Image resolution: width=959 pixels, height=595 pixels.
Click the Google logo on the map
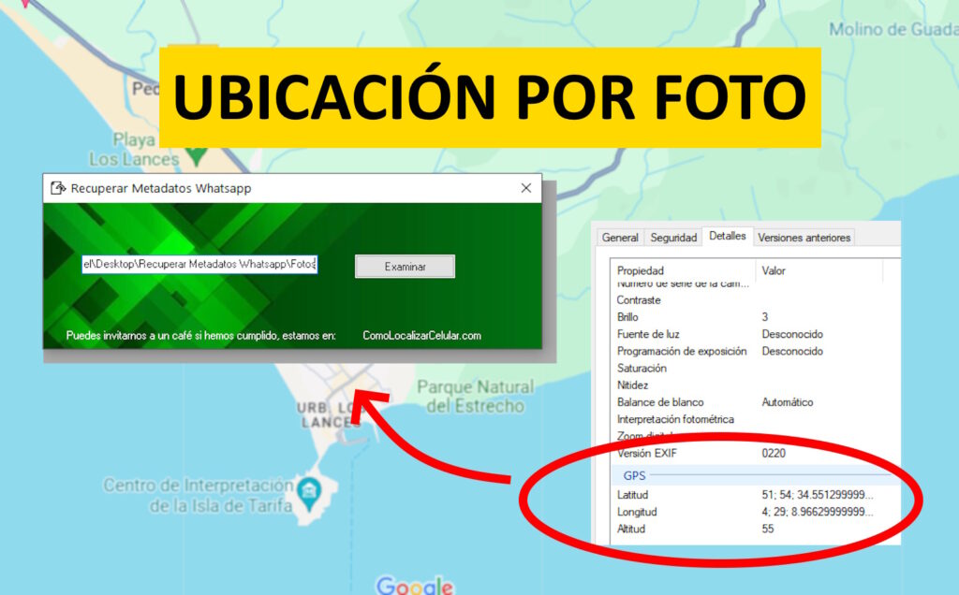[415, 586]
